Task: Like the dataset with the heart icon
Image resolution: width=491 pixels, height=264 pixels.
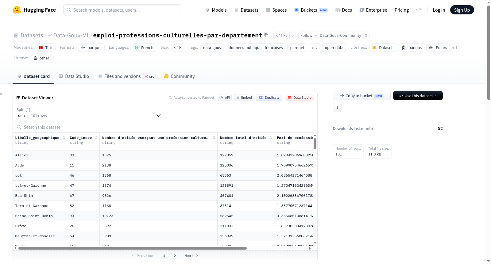Action: pyautogui.click(x=281, y=35)
